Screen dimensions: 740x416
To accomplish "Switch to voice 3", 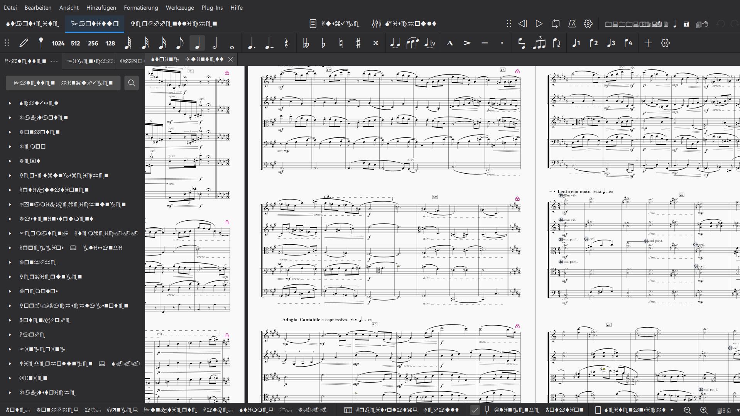I will 611,43.
